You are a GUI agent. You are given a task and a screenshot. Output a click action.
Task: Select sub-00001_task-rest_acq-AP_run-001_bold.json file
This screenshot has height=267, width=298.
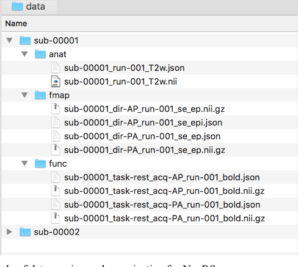(x=162, y=177)
